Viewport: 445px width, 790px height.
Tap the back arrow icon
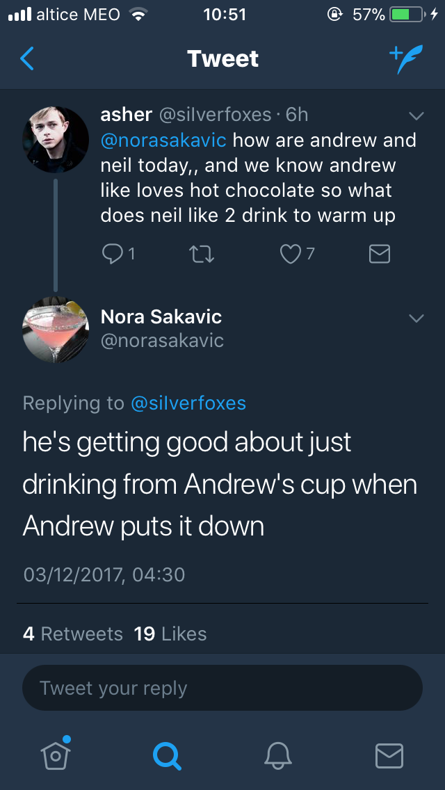click(26, 59)
